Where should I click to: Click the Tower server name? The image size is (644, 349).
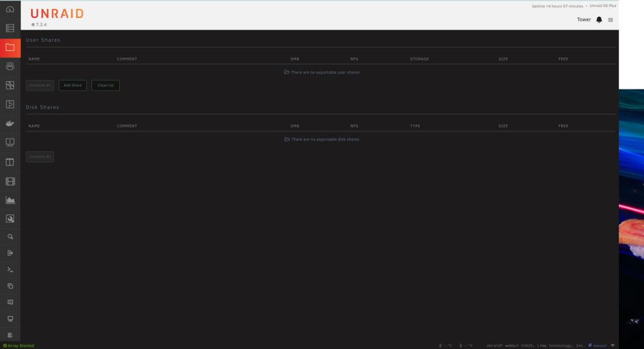[x=583, y=20]
